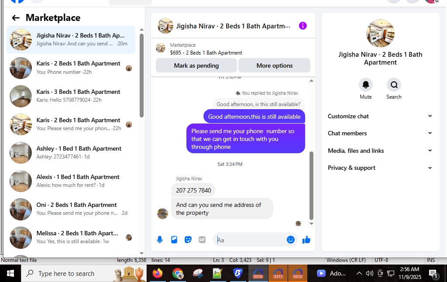Screen dimensions: 447x282
Task: Click sender avatar beside address message
Action: coord(162,213)
